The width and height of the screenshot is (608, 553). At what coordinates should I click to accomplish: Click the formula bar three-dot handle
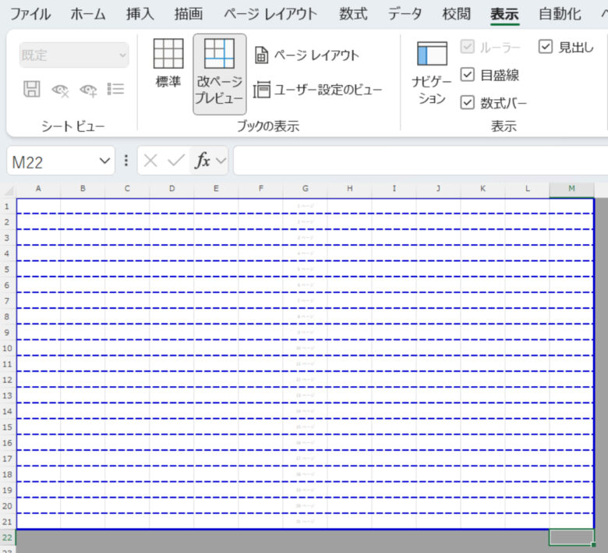(125, 160)
